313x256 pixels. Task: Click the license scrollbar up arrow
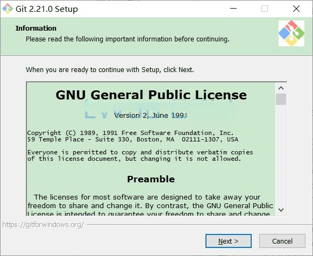click(x=281, y=88)
